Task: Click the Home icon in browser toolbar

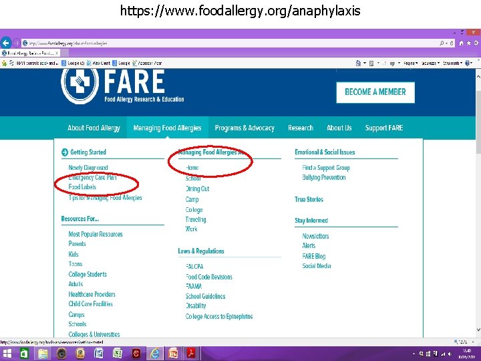Action: [x=461, y=43]
